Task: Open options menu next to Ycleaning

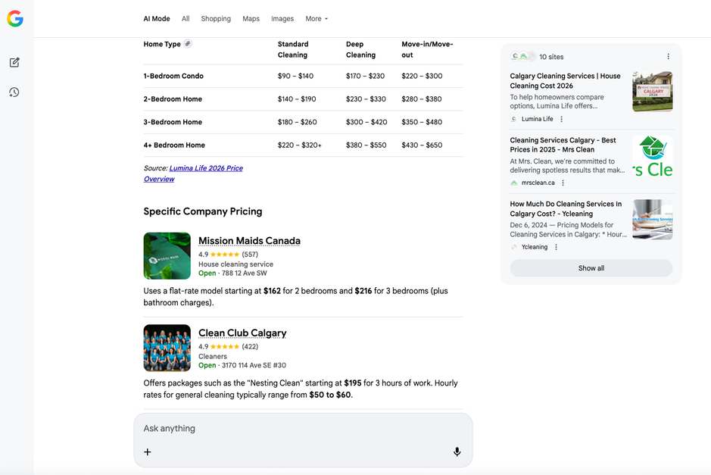Action: pos(556,247)
